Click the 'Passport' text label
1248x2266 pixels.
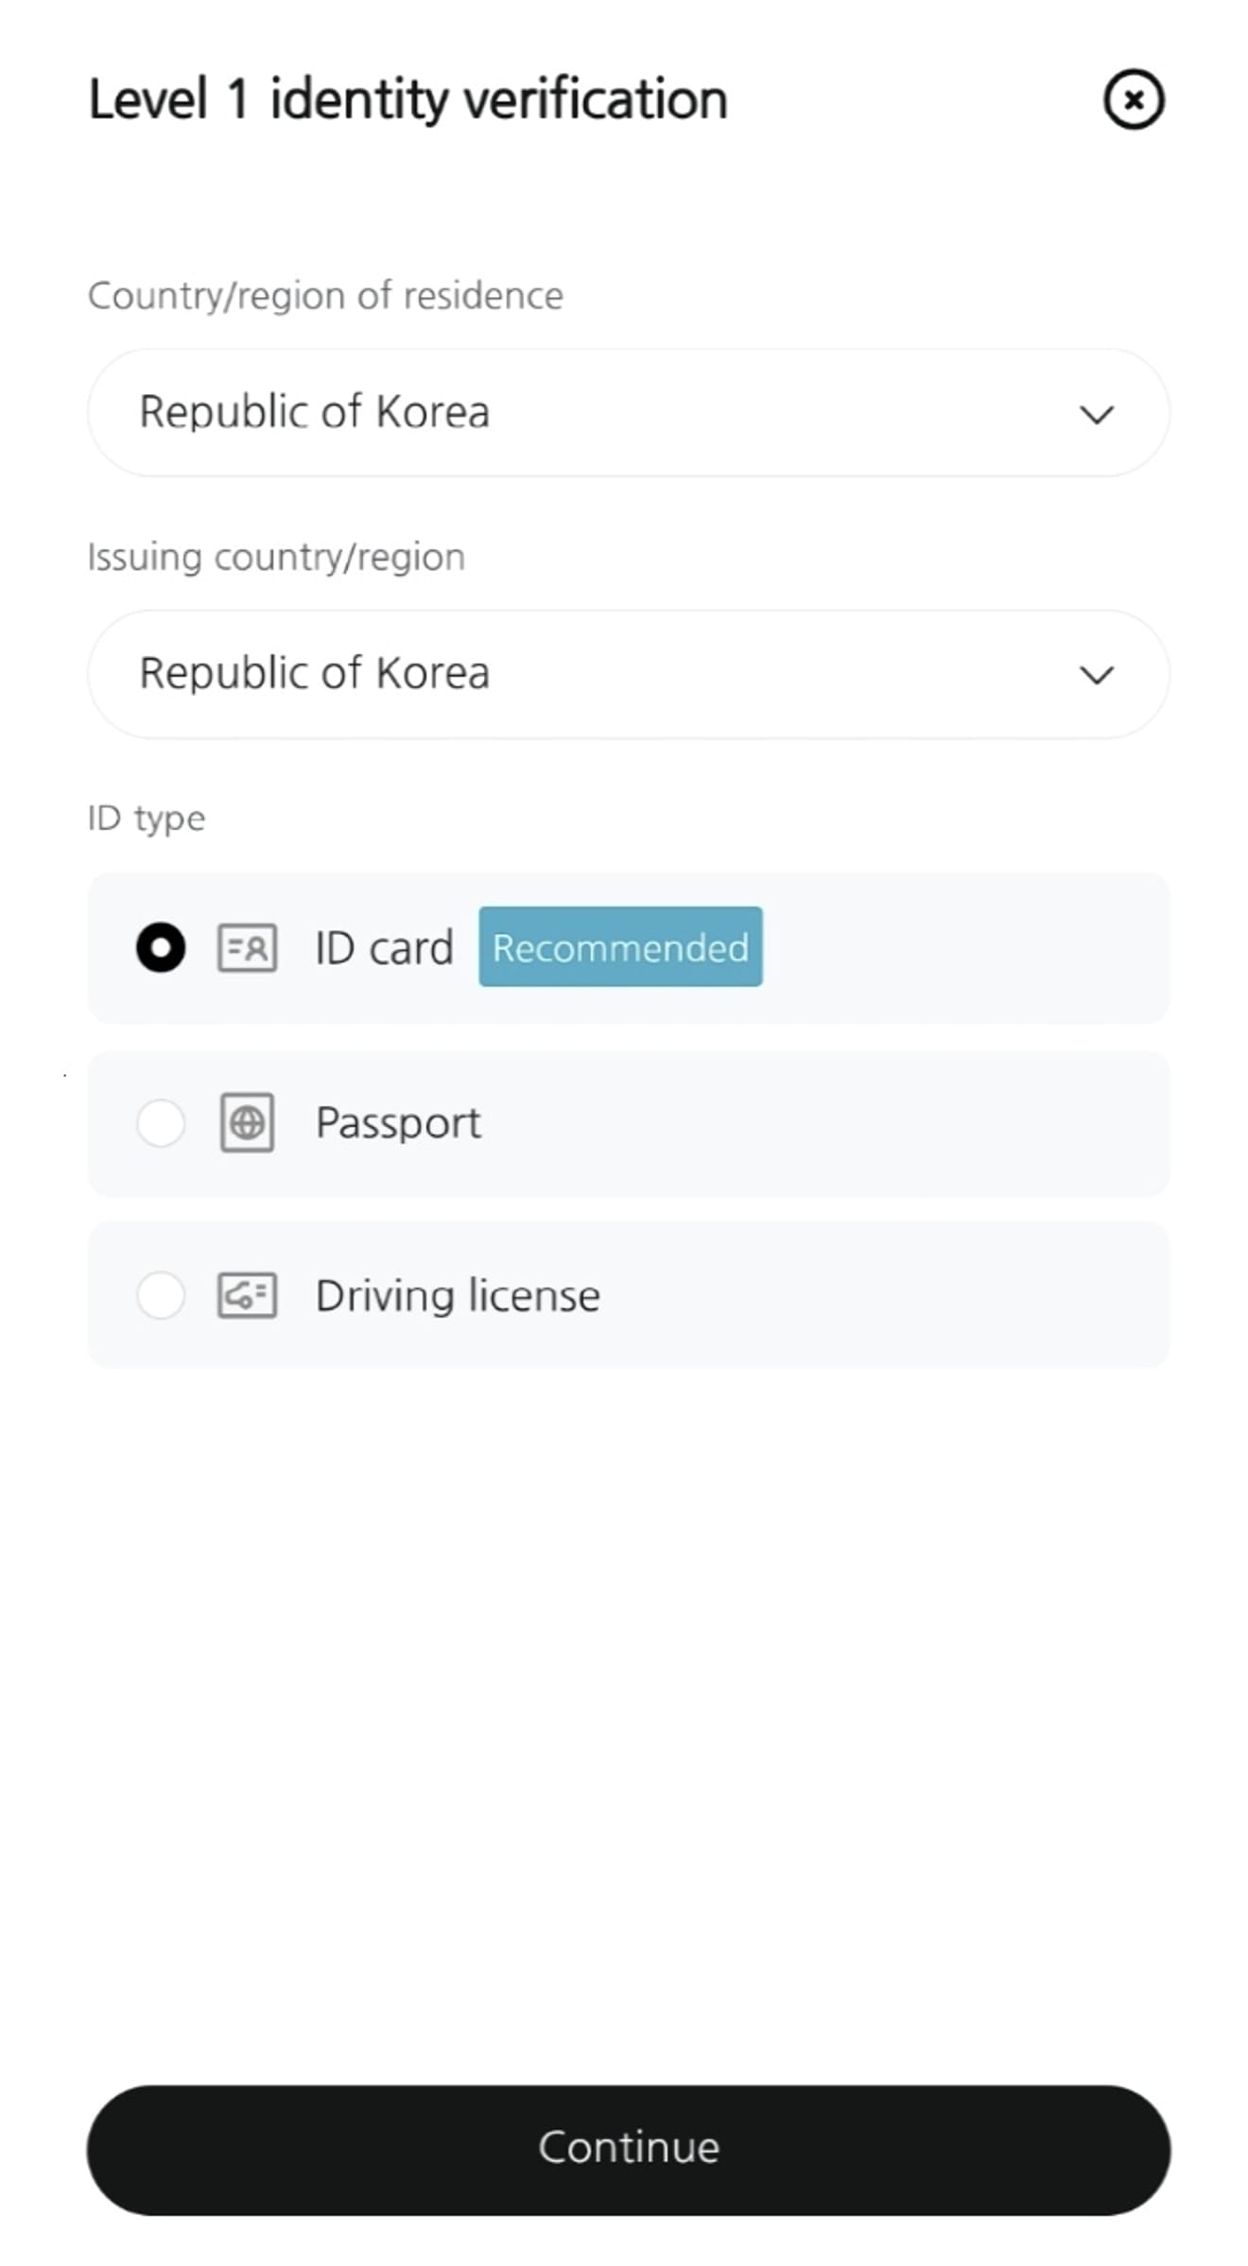point(398,1123)
